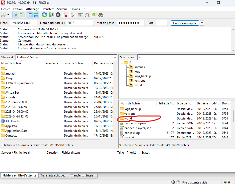
Task: Open the Site Manager icon
Action: tap(3, 15)
